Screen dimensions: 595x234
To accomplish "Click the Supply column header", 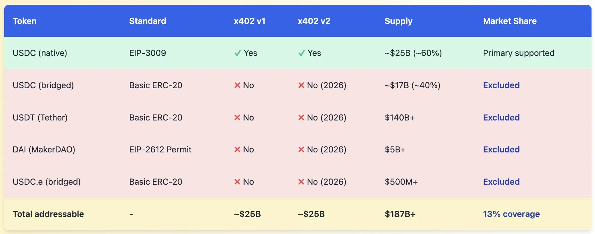I will click(398, 21).
